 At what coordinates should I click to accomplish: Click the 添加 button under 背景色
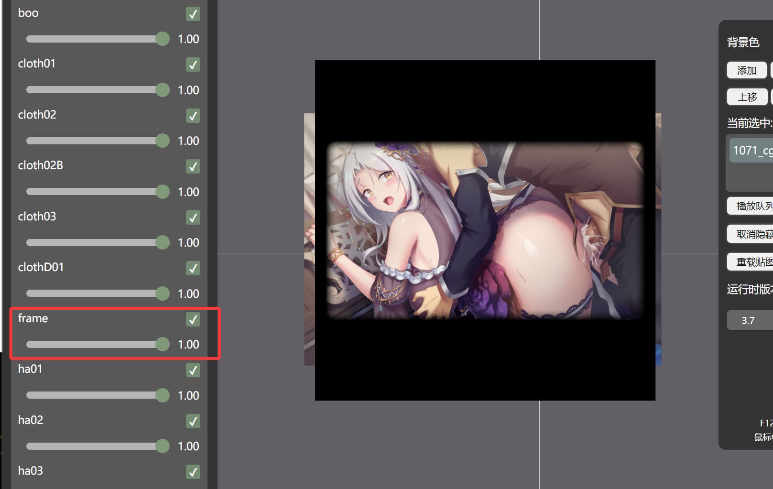(x=747, y=70)
